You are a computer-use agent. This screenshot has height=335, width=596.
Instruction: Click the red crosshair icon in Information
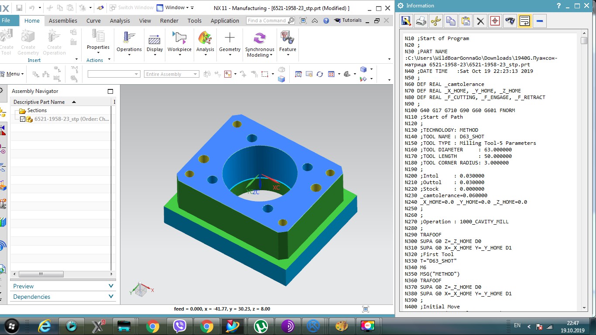click(495, 21)
